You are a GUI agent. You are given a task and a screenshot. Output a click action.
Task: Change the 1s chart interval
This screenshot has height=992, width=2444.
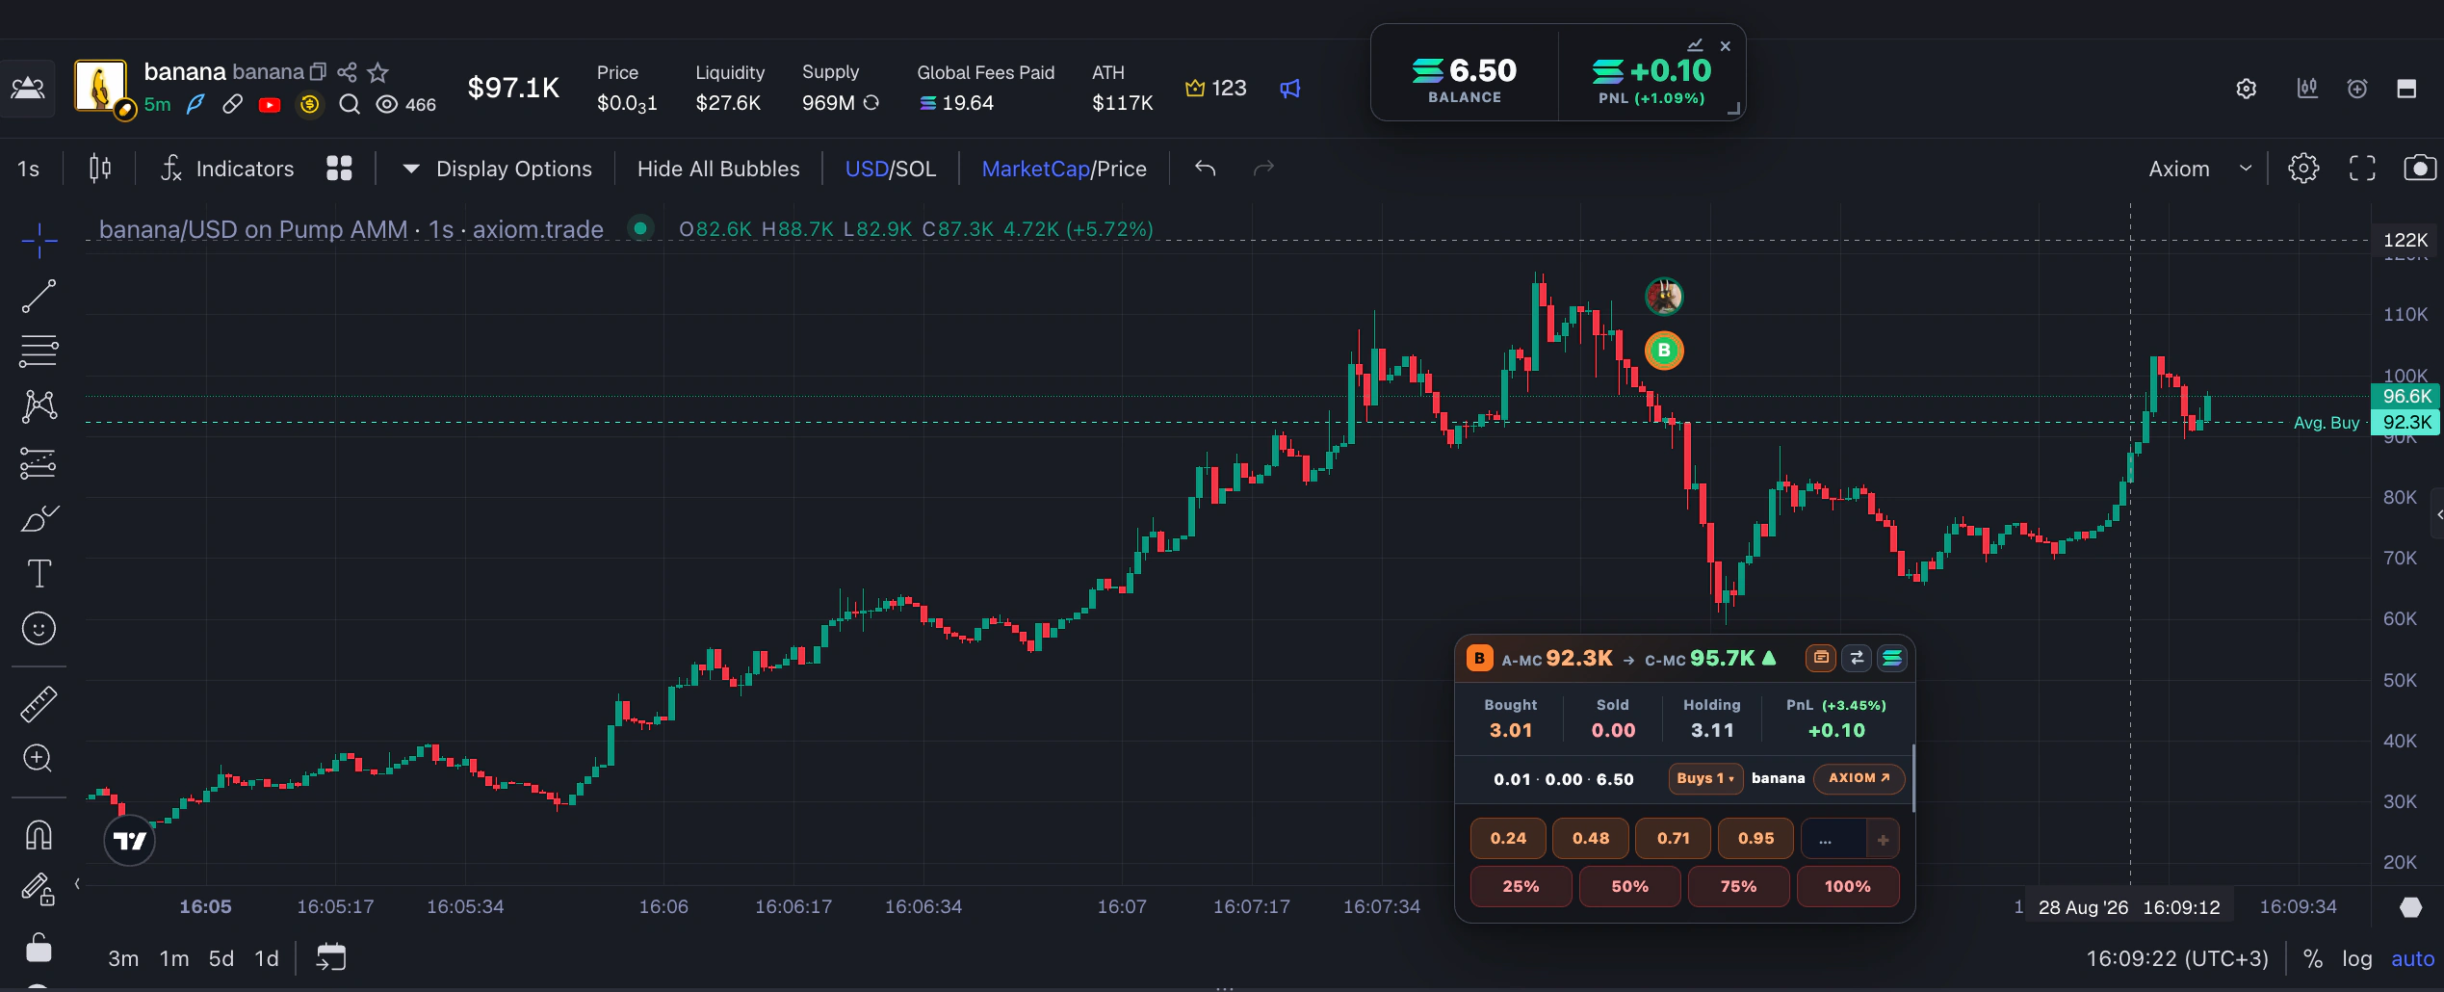29,169
